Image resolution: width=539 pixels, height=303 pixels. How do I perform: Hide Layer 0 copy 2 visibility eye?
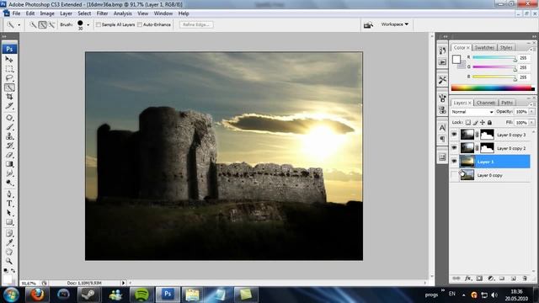coord(455,148)
